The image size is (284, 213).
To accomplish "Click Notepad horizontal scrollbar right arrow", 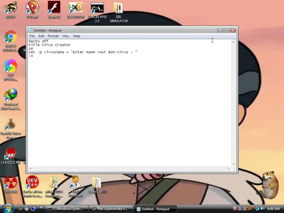I will tap(229, 169).
